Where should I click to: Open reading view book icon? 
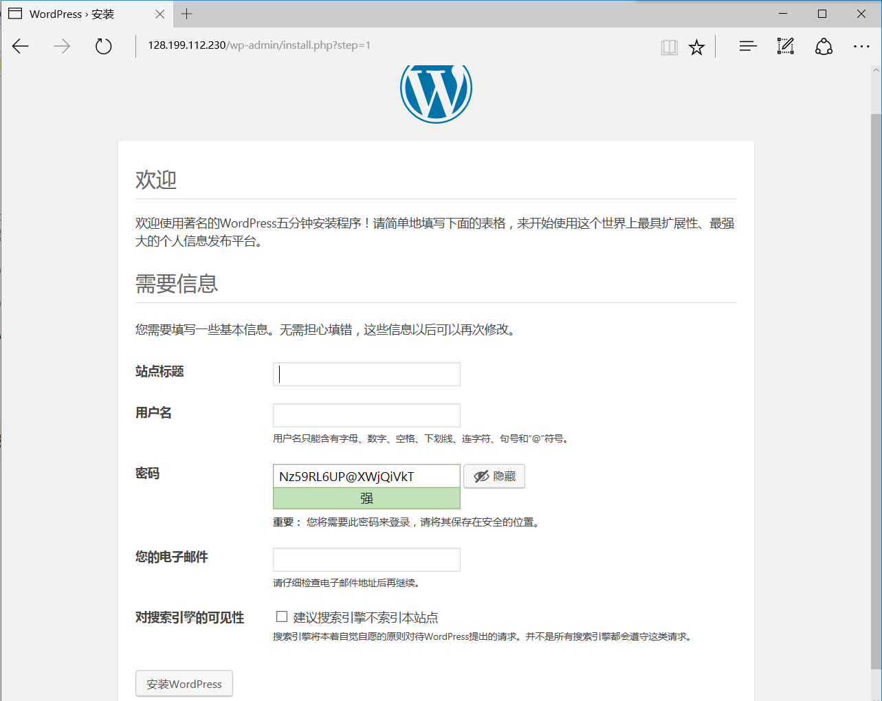coord(669,47)
